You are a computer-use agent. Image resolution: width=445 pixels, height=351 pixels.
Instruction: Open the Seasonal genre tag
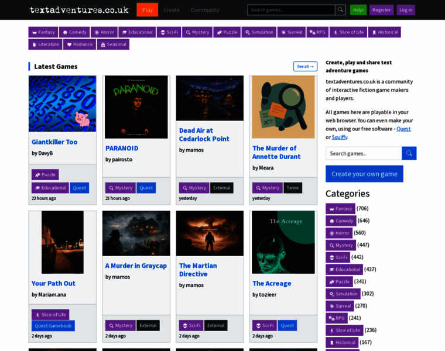click(x=113, y=44)
